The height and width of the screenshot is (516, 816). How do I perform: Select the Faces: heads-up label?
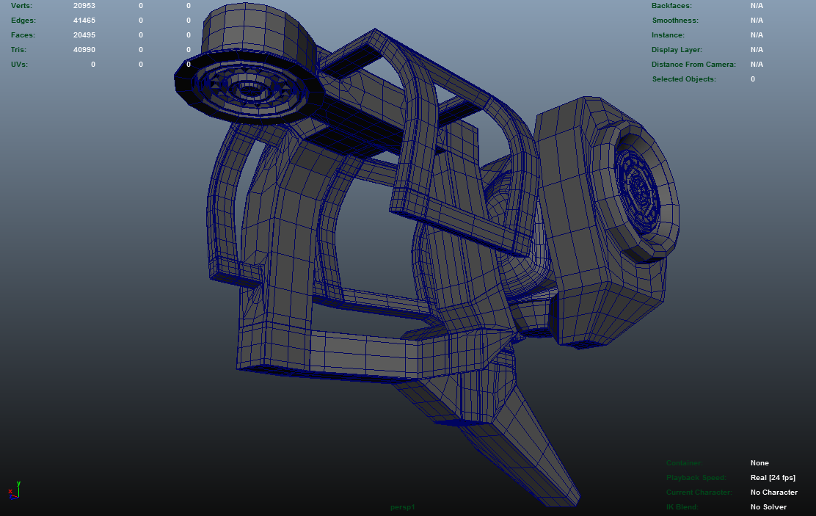click(x=23, y=35)
